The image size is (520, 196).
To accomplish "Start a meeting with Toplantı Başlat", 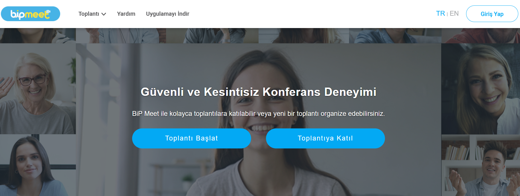I will (x=191, y=138).
